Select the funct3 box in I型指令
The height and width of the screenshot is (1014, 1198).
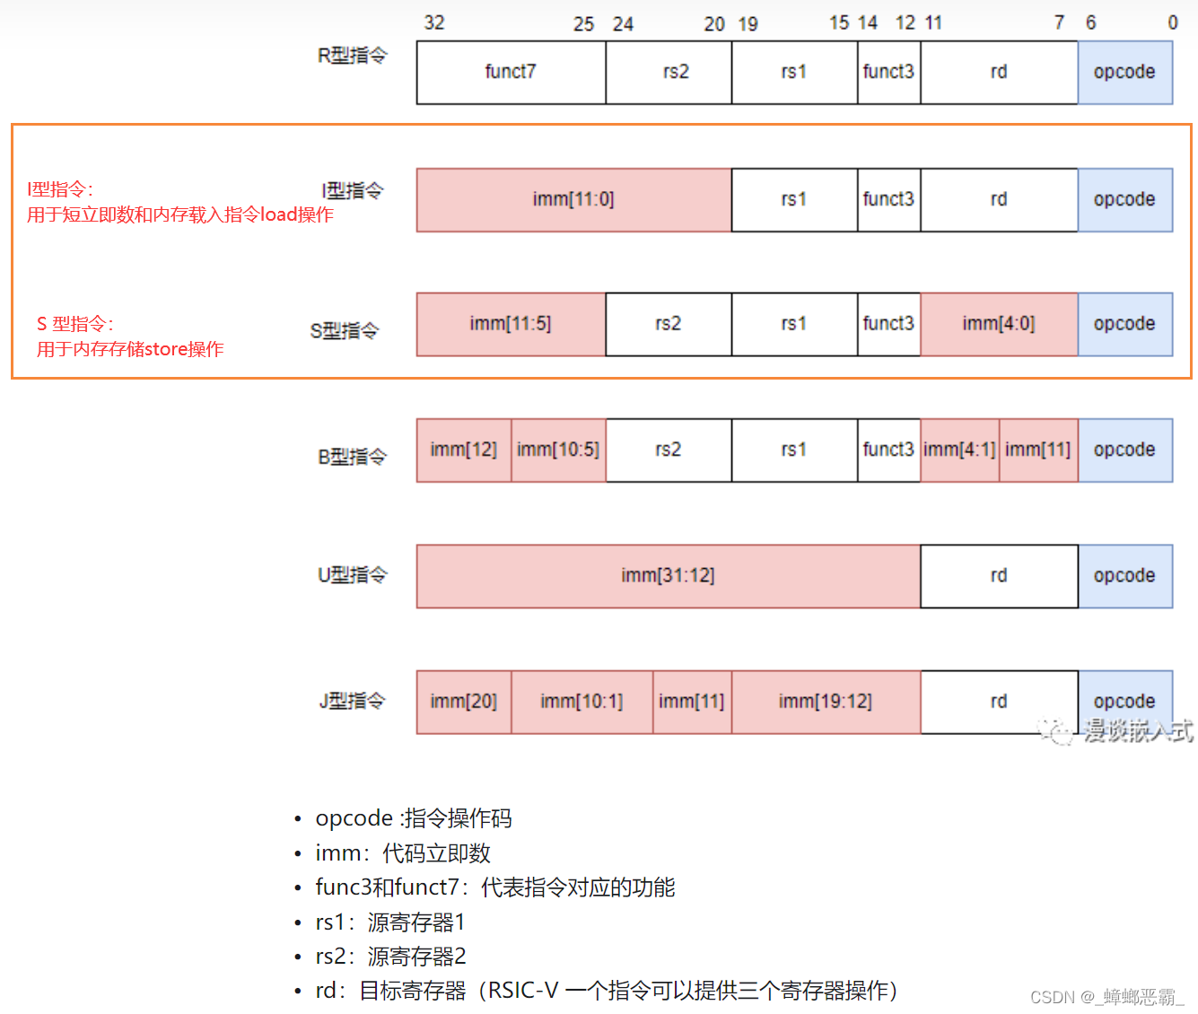(x=888, y=199)
